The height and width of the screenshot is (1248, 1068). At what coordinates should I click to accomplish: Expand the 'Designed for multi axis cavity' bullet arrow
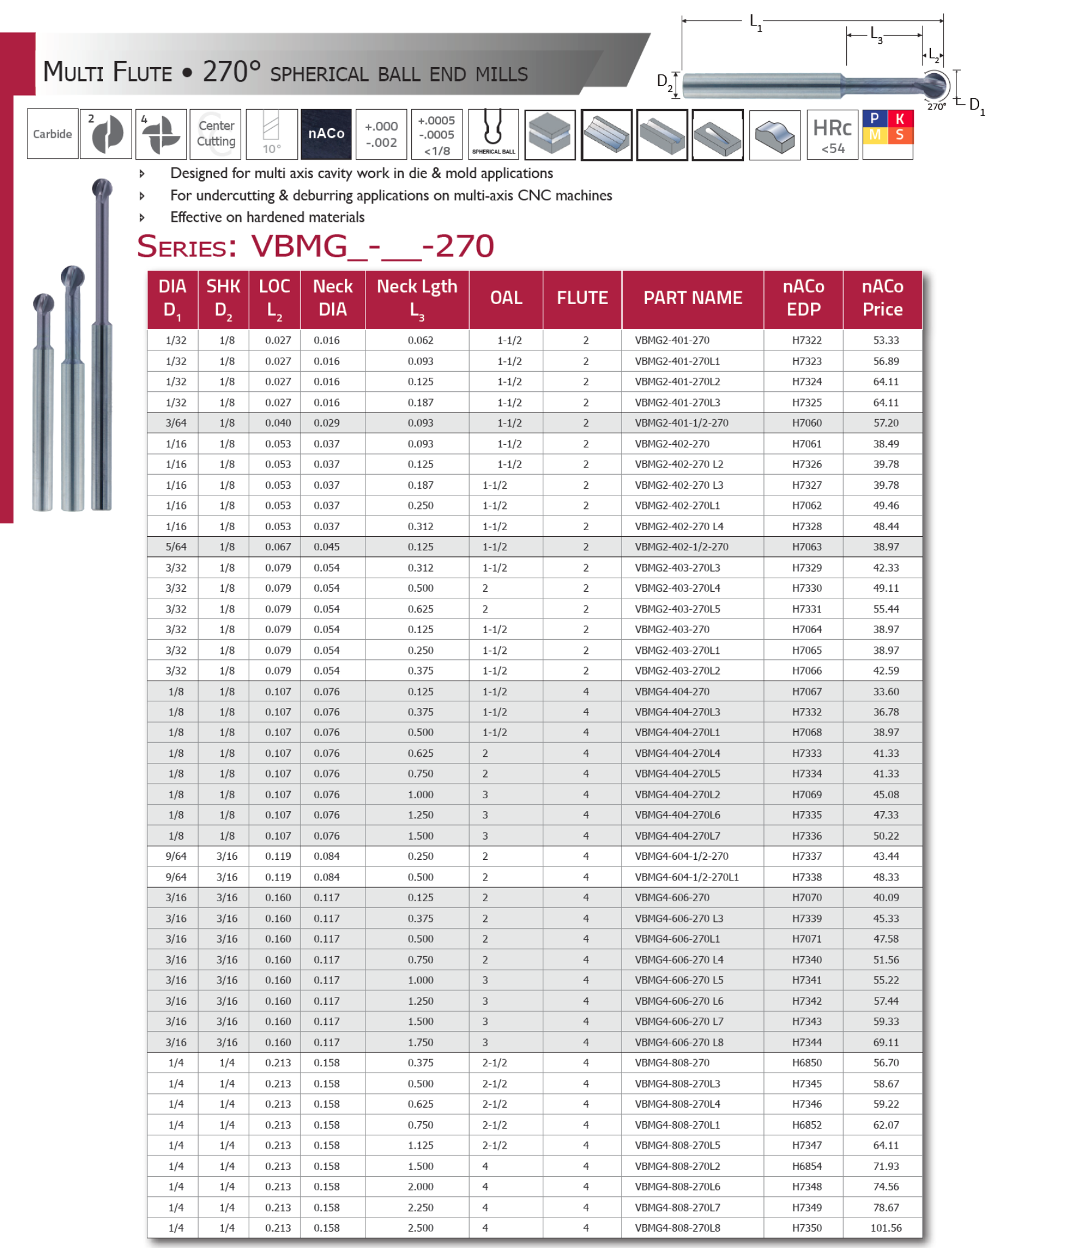click(x=142, y=174)
